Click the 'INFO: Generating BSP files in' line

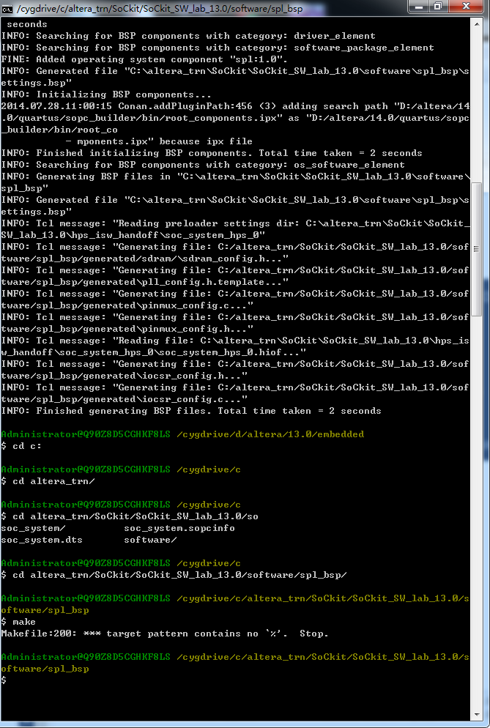[235, 177]
